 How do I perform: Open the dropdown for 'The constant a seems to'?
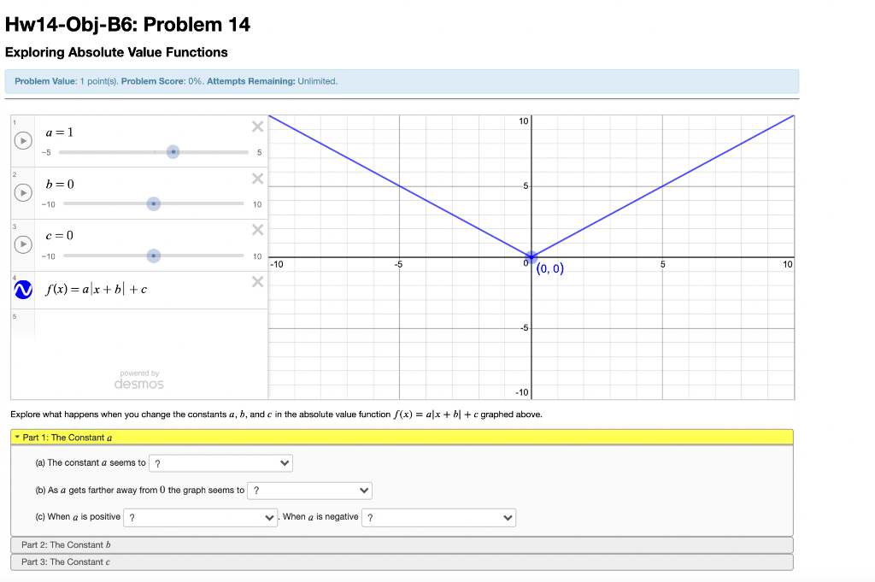(x=220, y=463)
